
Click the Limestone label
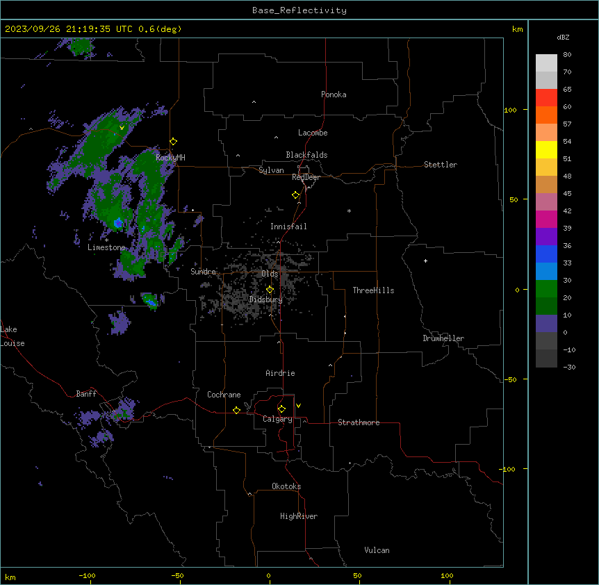[x=106, y=247]
